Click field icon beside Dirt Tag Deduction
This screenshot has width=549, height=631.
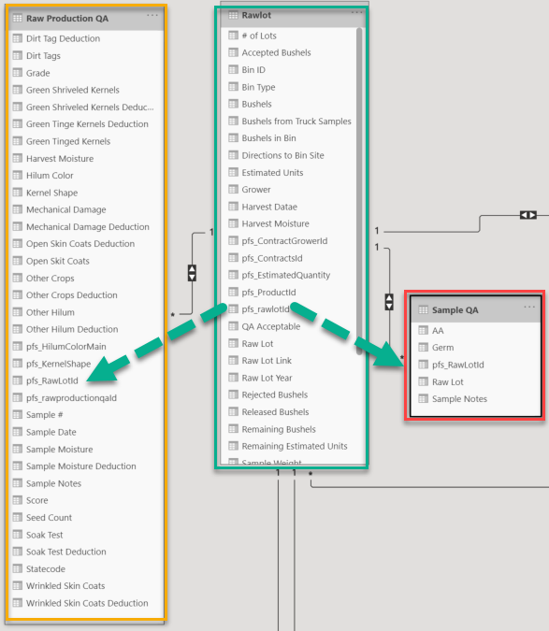point(18,38)
